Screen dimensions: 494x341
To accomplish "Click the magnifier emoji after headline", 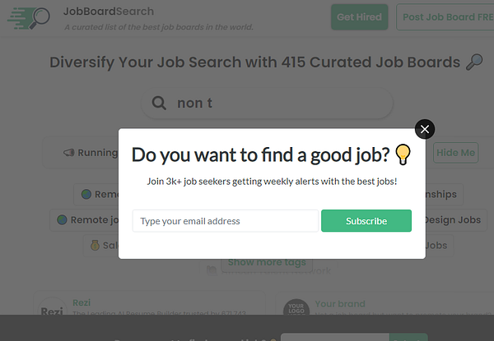I will coord(473,62).
